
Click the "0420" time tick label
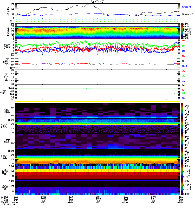tap(42, 203)
